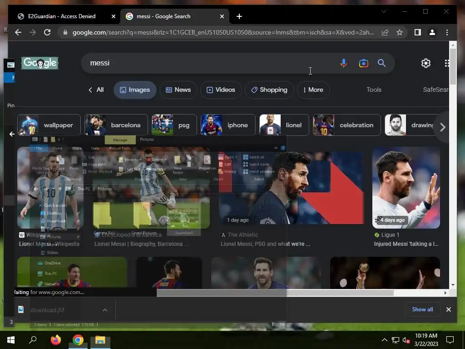The width and height of the screenshot is (465, 349).
Task: Open the Shopping search tab
Action: pyautogui.click(x=269, y=90)
